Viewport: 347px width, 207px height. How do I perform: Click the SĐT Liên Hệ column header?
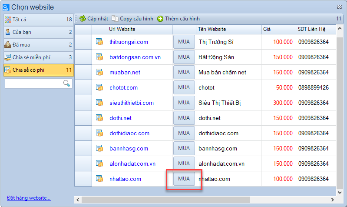pyautogui.click(x=316, y=29)
